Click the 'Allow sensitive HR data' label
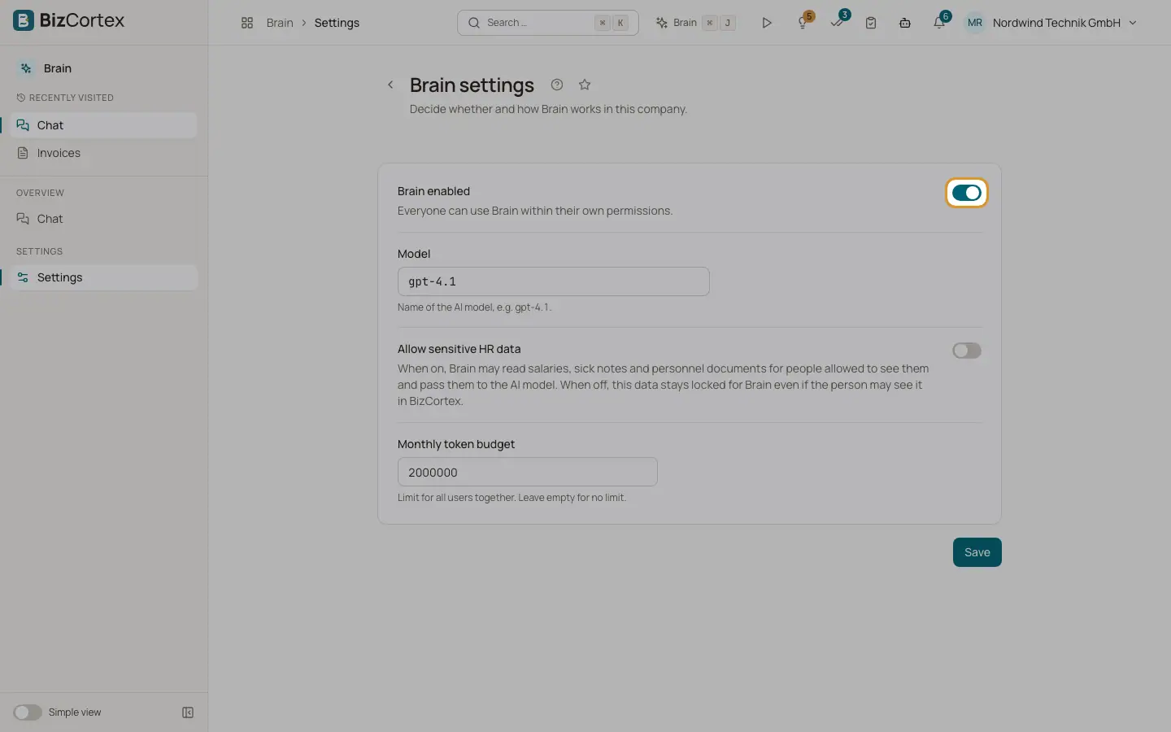This screenshot has height=732, width=1171. 459,349
